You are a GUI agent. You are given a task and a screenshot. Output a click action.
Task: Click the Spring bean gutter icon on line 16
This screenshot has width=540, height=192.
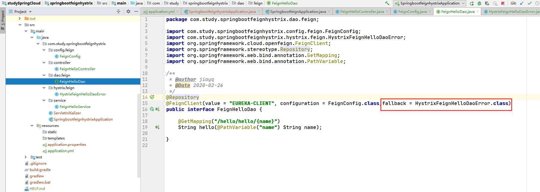(152, 109)
